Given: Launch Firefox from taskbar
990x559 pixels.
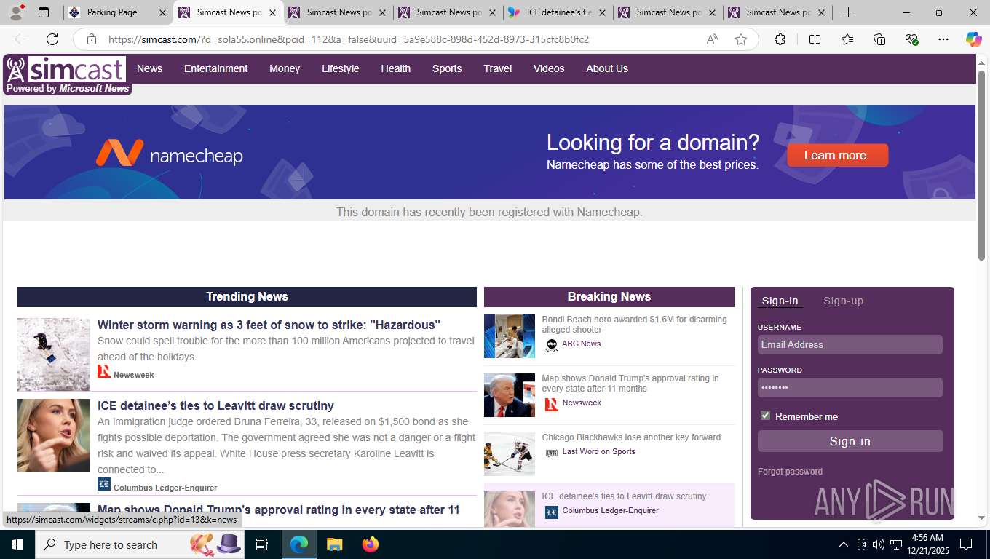Looking at the screenshot, I should click(370, 544).
